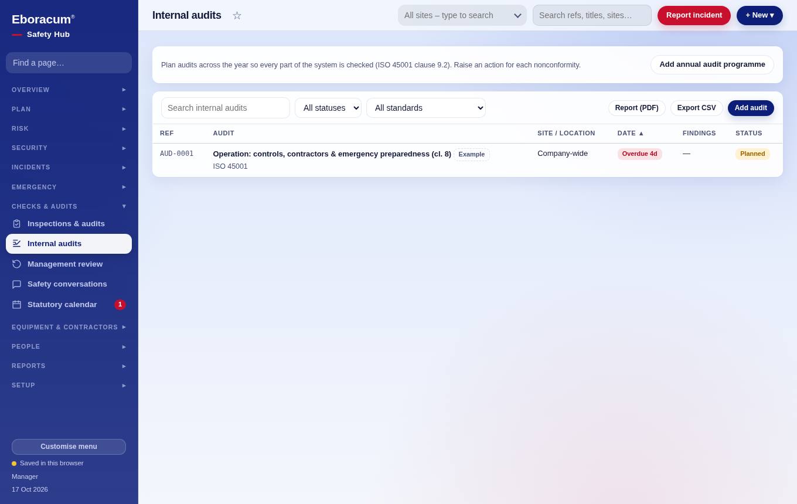Expand the Plan menu section
This screenshot has width=797, height=504.
point(69,109)
